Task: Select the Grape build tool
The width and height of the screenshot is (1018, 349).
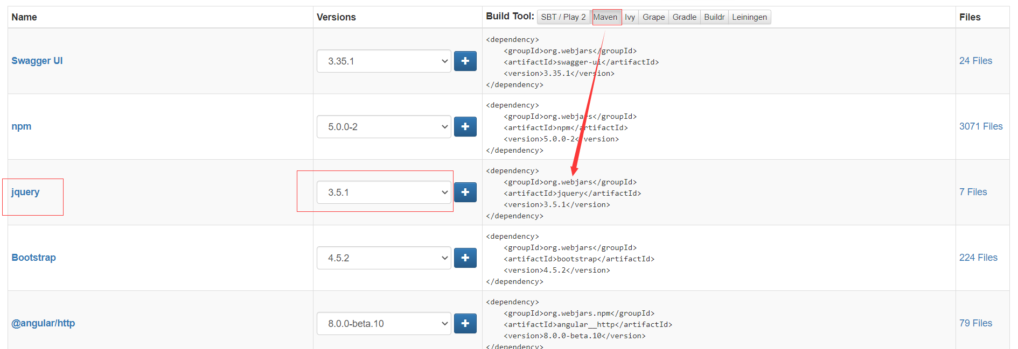Action: point(654,17)
